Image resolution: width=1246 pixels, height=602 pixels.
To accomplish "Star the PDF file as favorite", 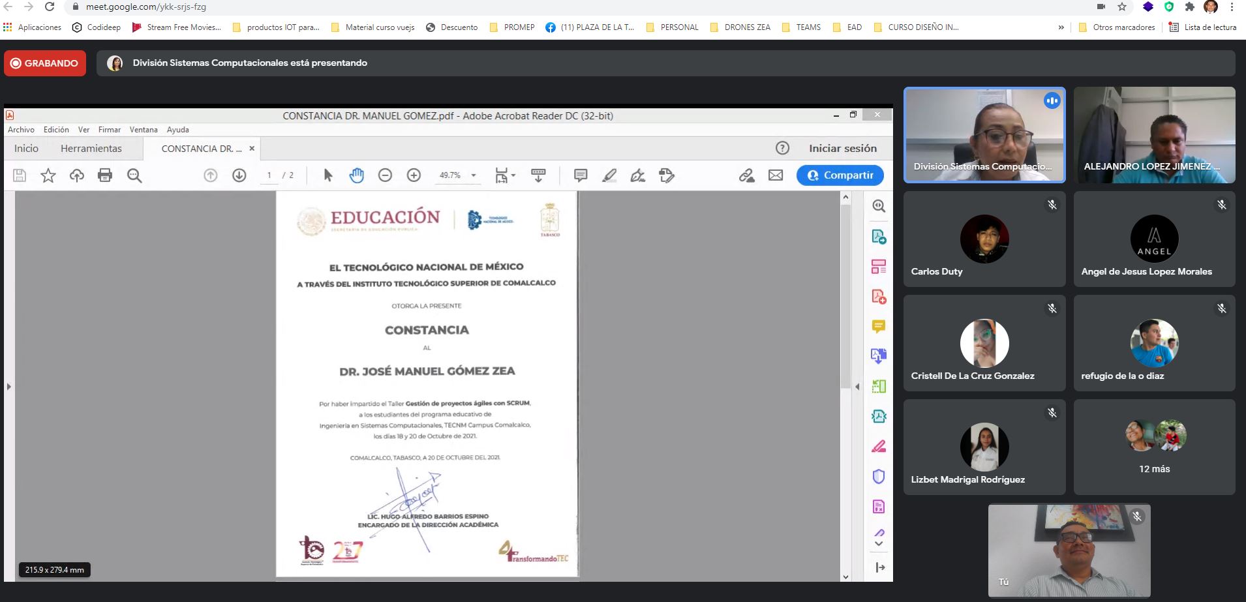I will point(48,175).
